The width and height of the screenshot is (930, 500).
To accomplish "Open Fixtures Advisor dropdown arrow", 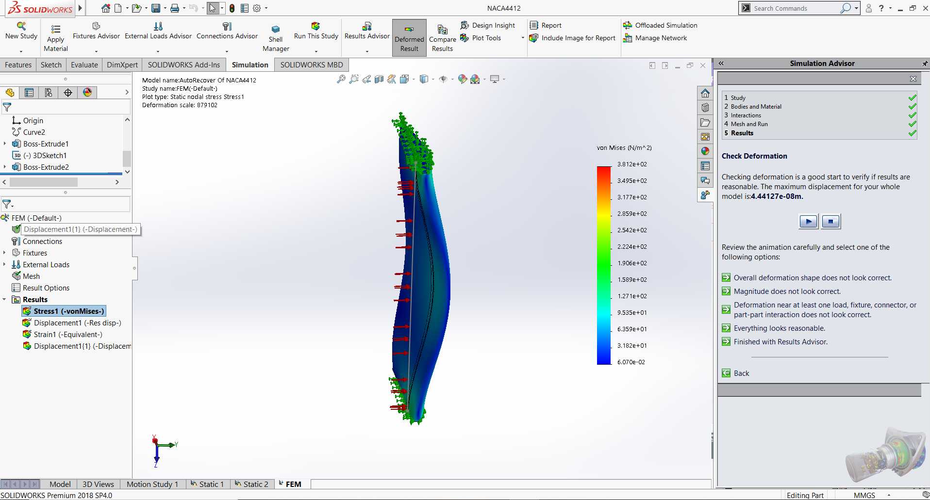I will click(x=96, y=51).
